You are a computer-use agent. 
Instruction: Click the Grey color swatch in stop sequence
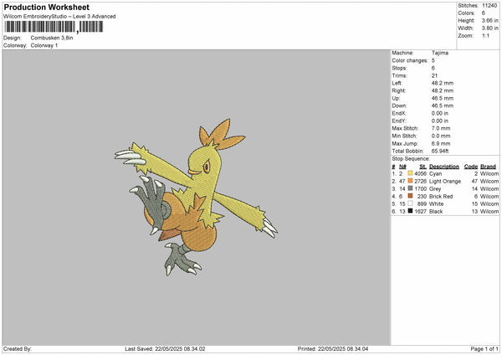(410, 188)
